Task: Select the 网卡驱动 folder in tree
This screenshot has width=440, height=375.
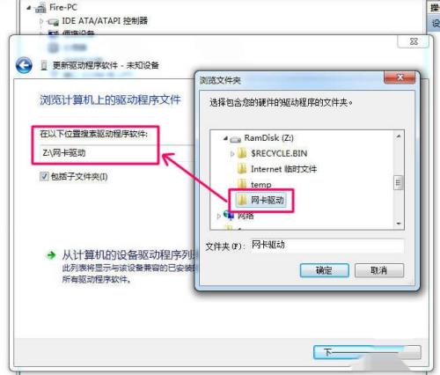Action: pos(260,200)
